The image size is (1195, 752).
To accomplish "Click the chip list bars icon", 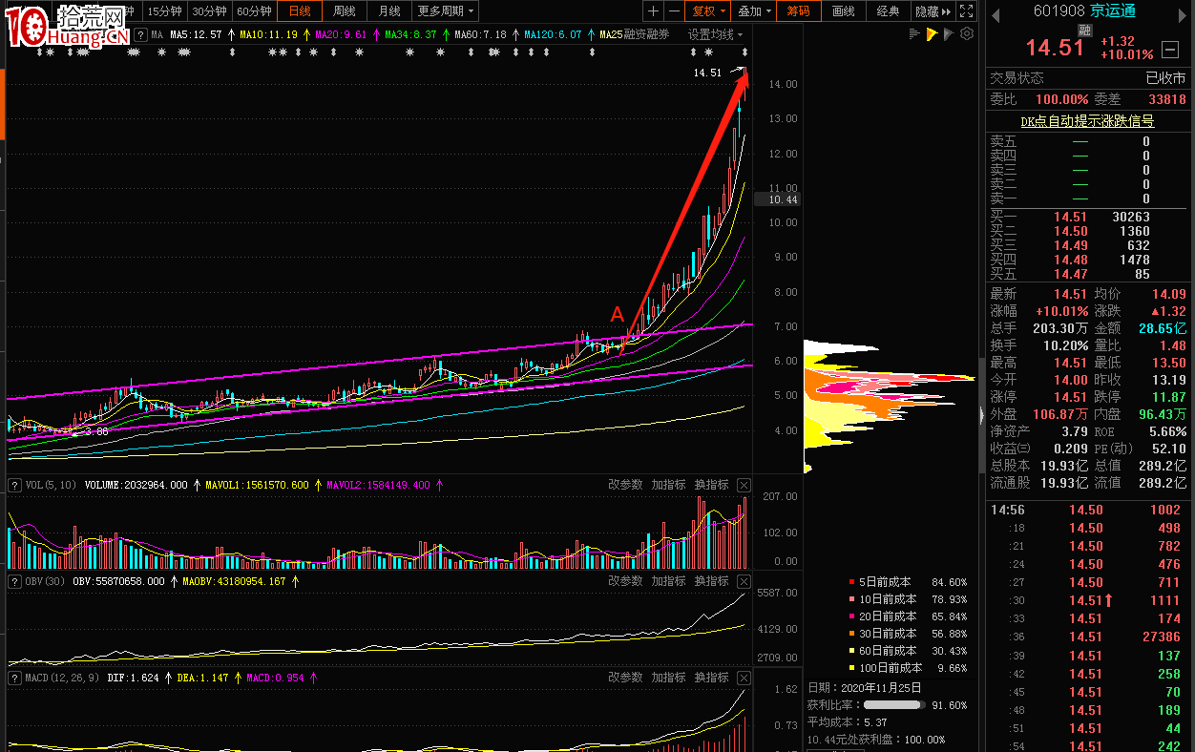I will click(913, 33).
